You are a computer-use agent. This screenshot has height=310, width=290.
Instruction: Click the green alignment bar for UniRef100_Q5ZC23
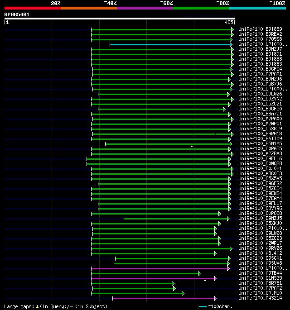pyautogui.click(x=155, y=239)
